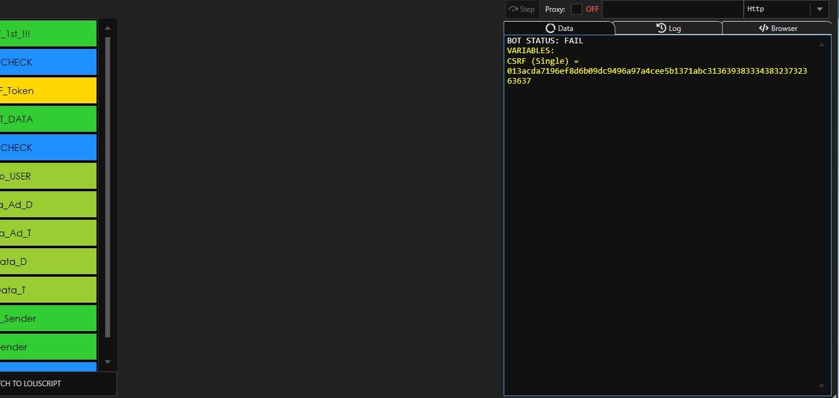The height and width of the screenshot is (398, 839).
Task: Select the a_Ad_D block
Action: 48,204
